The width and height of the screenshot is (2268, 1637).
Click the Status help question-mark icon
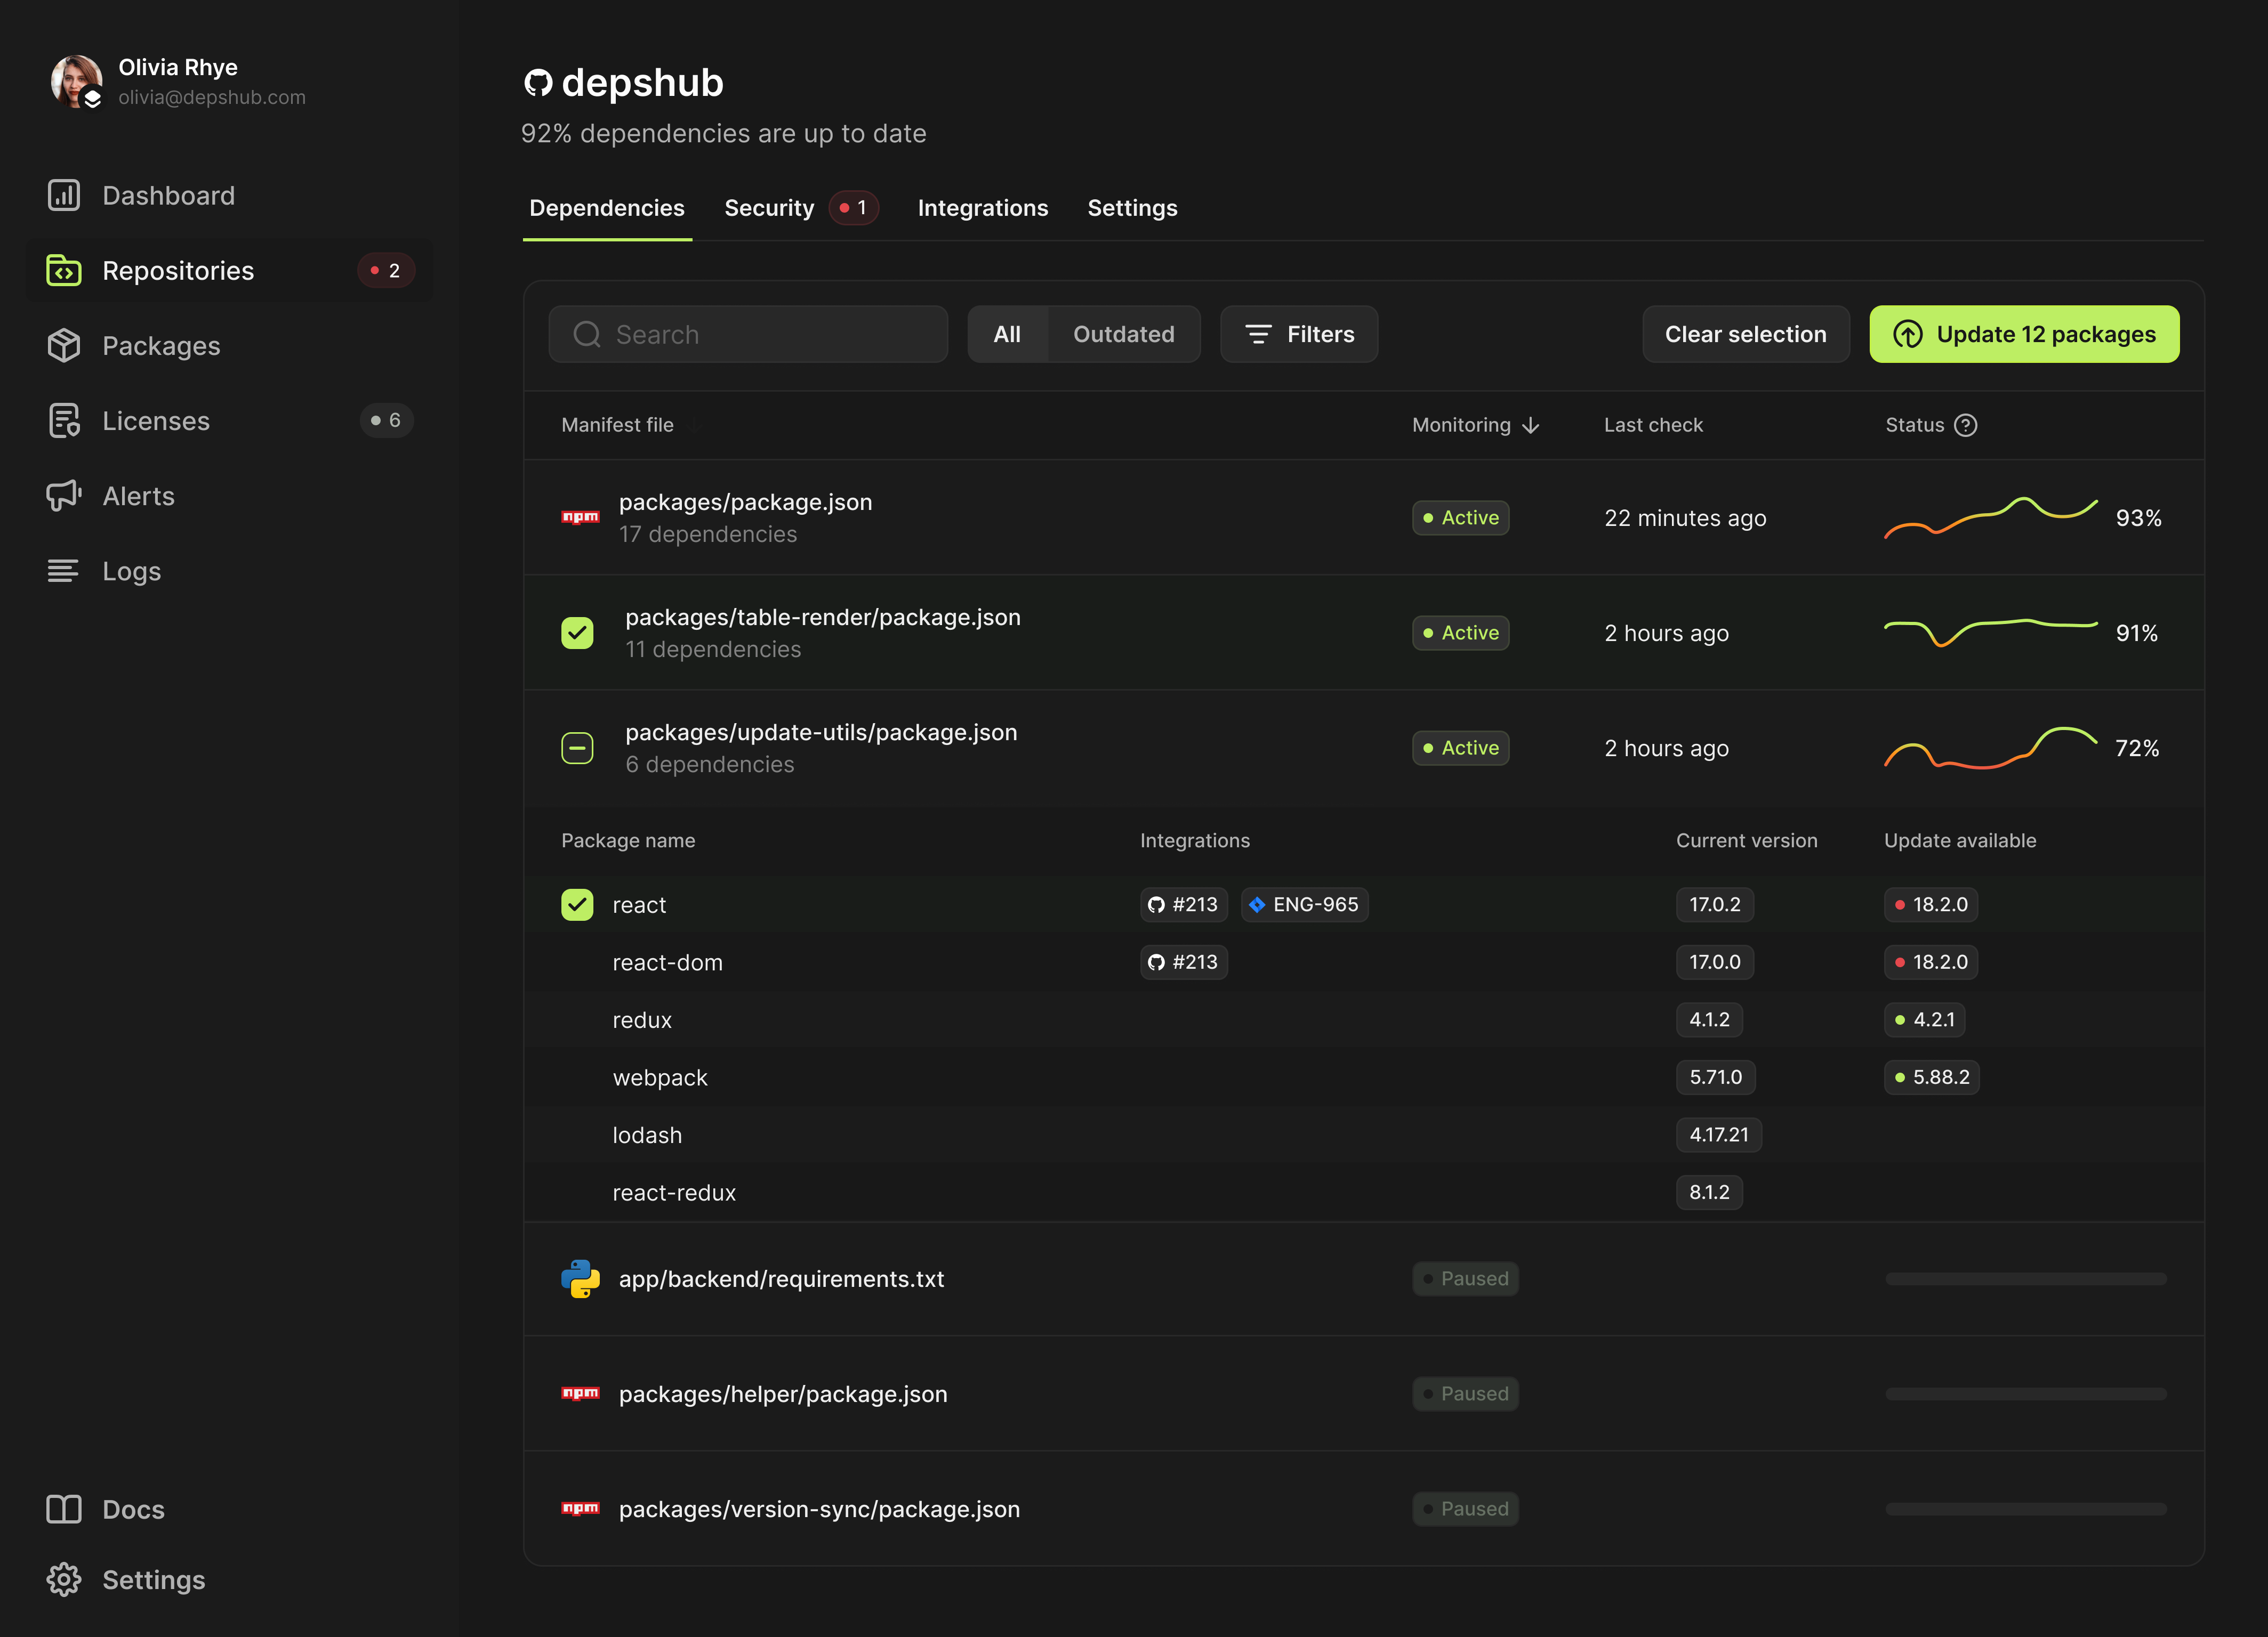tap(1965, 425)
